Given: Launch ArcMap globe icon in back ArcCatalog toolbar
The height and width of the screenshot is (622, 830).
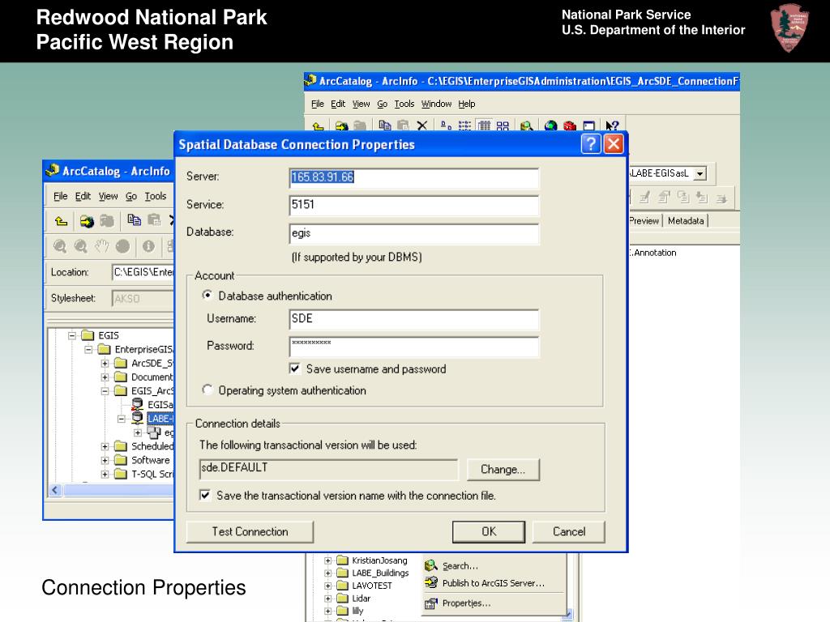Looking at the screenshot, I should (x=551, y=126).
